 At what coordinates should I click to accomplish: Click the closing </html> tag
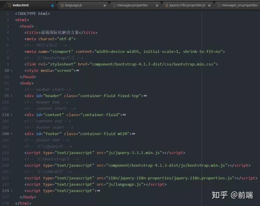pos(23,203)
